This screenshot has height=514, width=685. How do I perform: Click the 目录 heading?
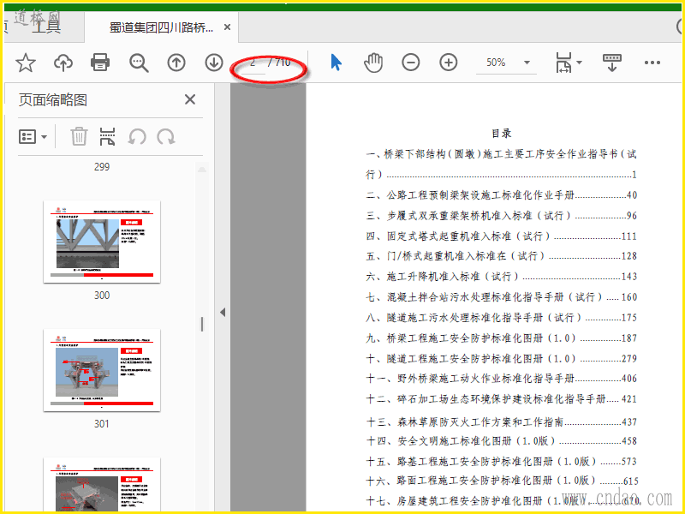click(x=501, y=134)
